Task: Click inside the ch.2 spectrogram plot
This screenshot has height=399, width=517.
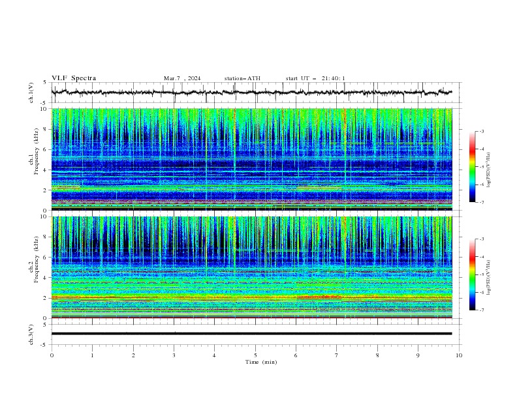Action: (x=251, y=267)
